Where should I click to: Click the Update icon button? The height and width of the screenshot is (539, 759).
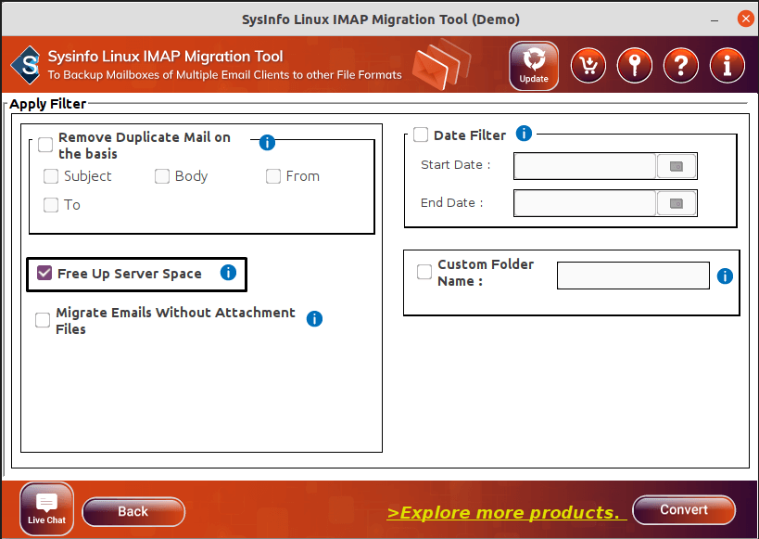[534, 66]
